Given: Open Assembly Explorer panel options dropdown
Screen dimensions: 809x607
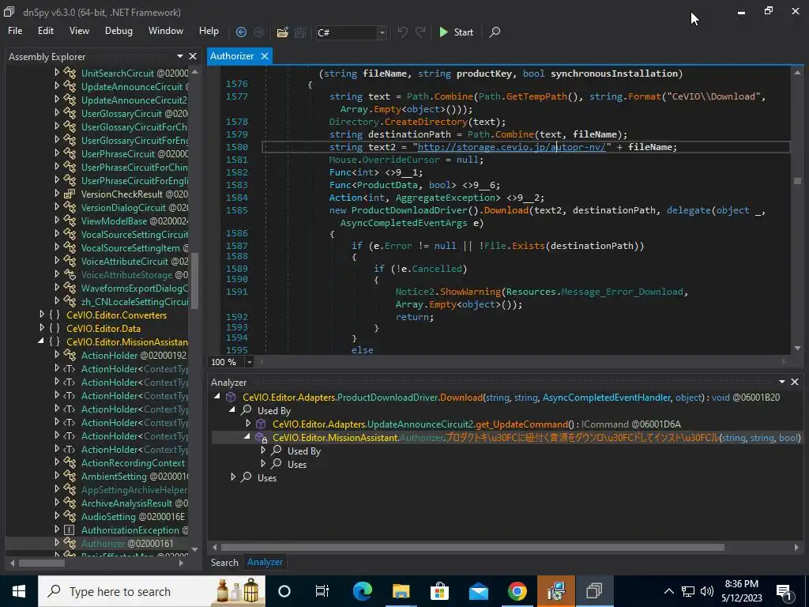Looking at the screenshot, I should [x=180, y=56].
